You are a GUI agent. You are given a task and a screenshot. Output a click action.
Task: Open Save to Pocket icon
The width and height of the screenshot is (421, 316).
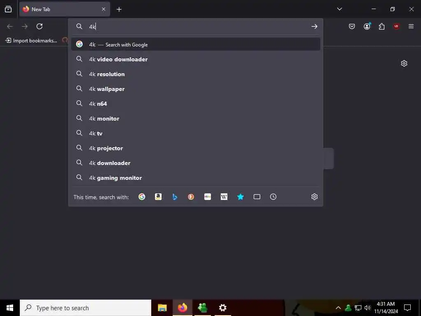352,26
